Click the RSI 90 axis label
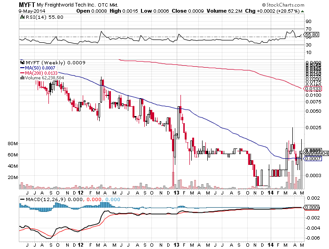This screenshot has width=329, height=249. click(x=308, y=22)
